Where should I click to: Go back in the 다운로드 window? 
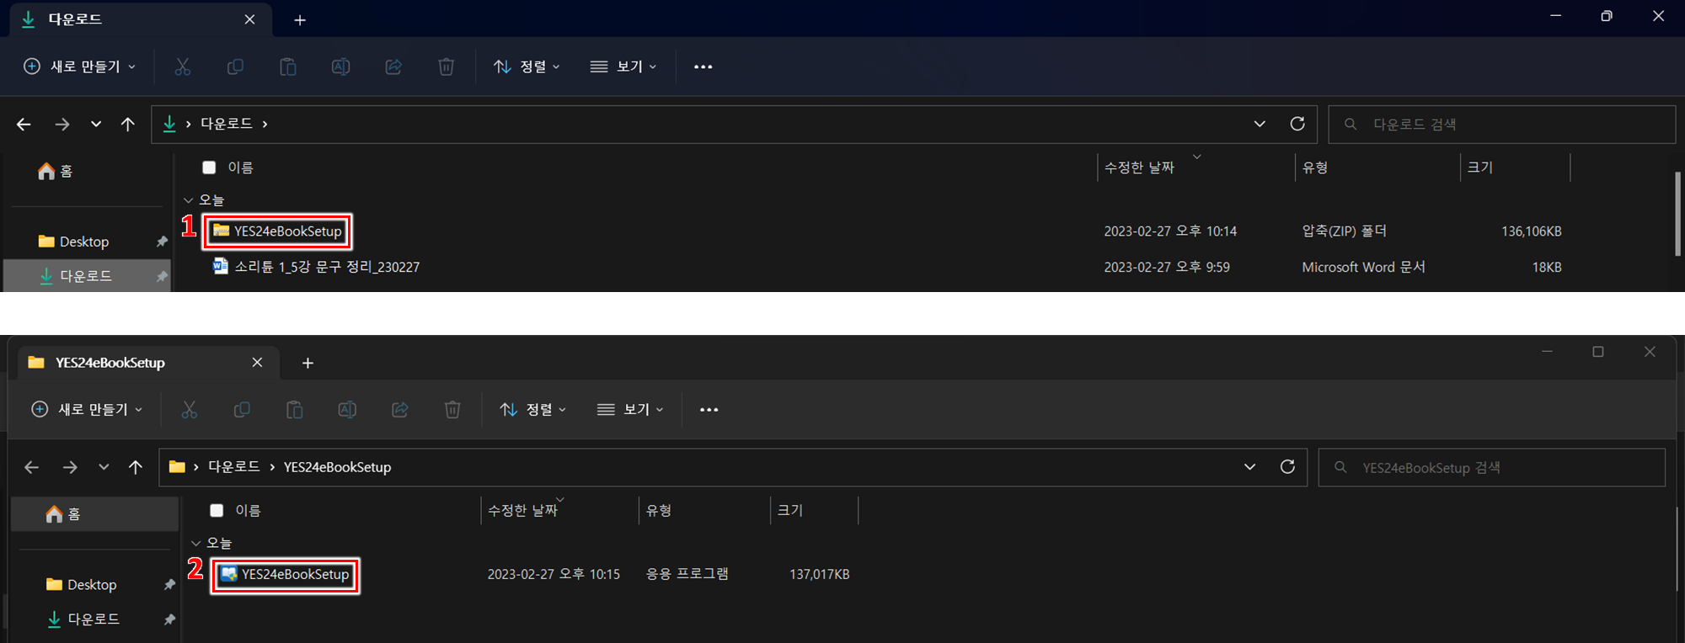(x=24, y=125)
